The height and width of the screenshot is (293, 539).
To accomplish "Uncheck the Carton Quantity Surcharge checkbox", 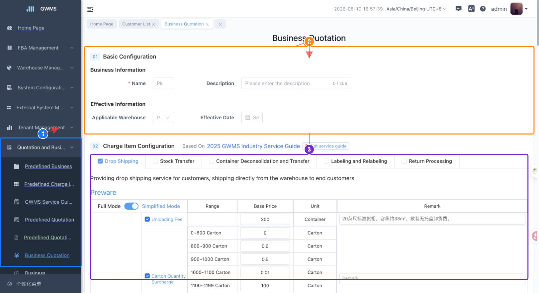I will (x=147, y=276).
